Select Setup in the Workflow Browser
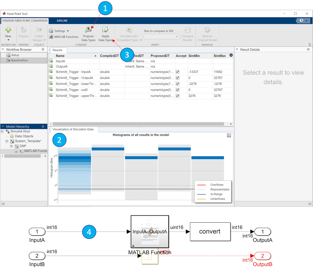 click(15, 55)
